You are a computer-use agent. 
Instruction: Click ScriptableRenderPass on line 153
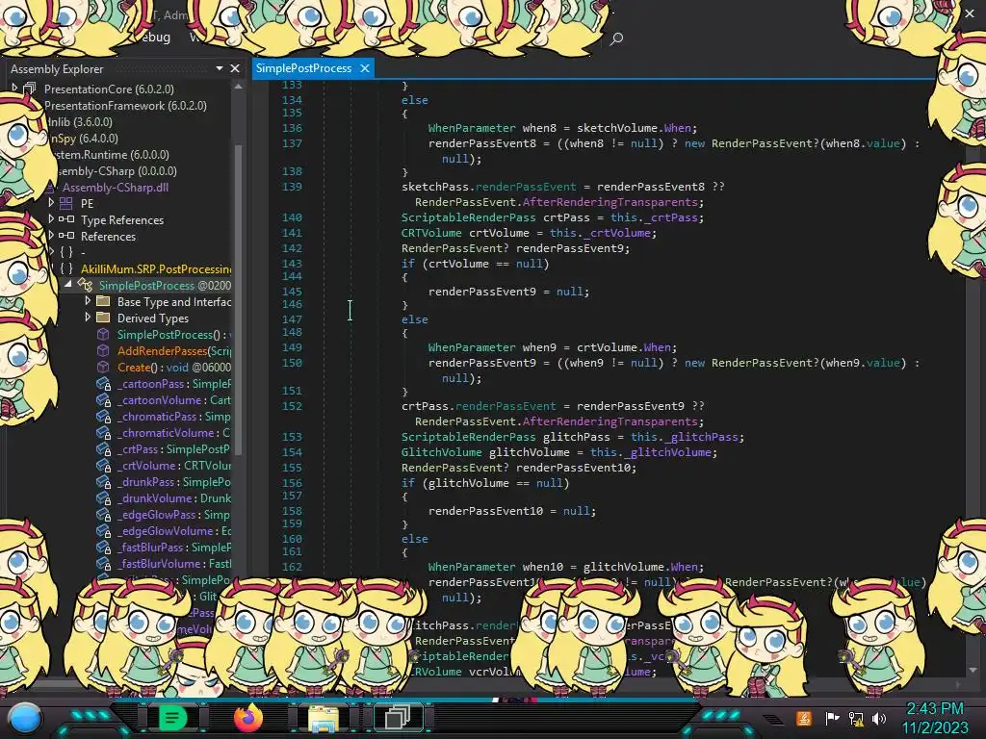[x=469, y=437]
